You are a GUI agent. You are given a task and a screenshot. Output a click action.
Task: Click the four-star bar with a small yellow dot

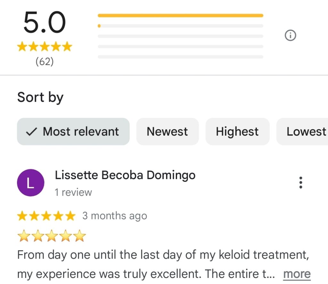point(180,26)
